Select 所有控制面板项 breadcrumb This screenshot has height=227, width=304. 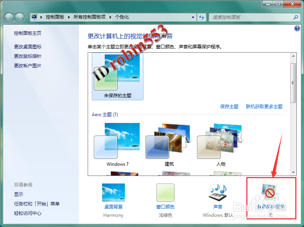89,17
